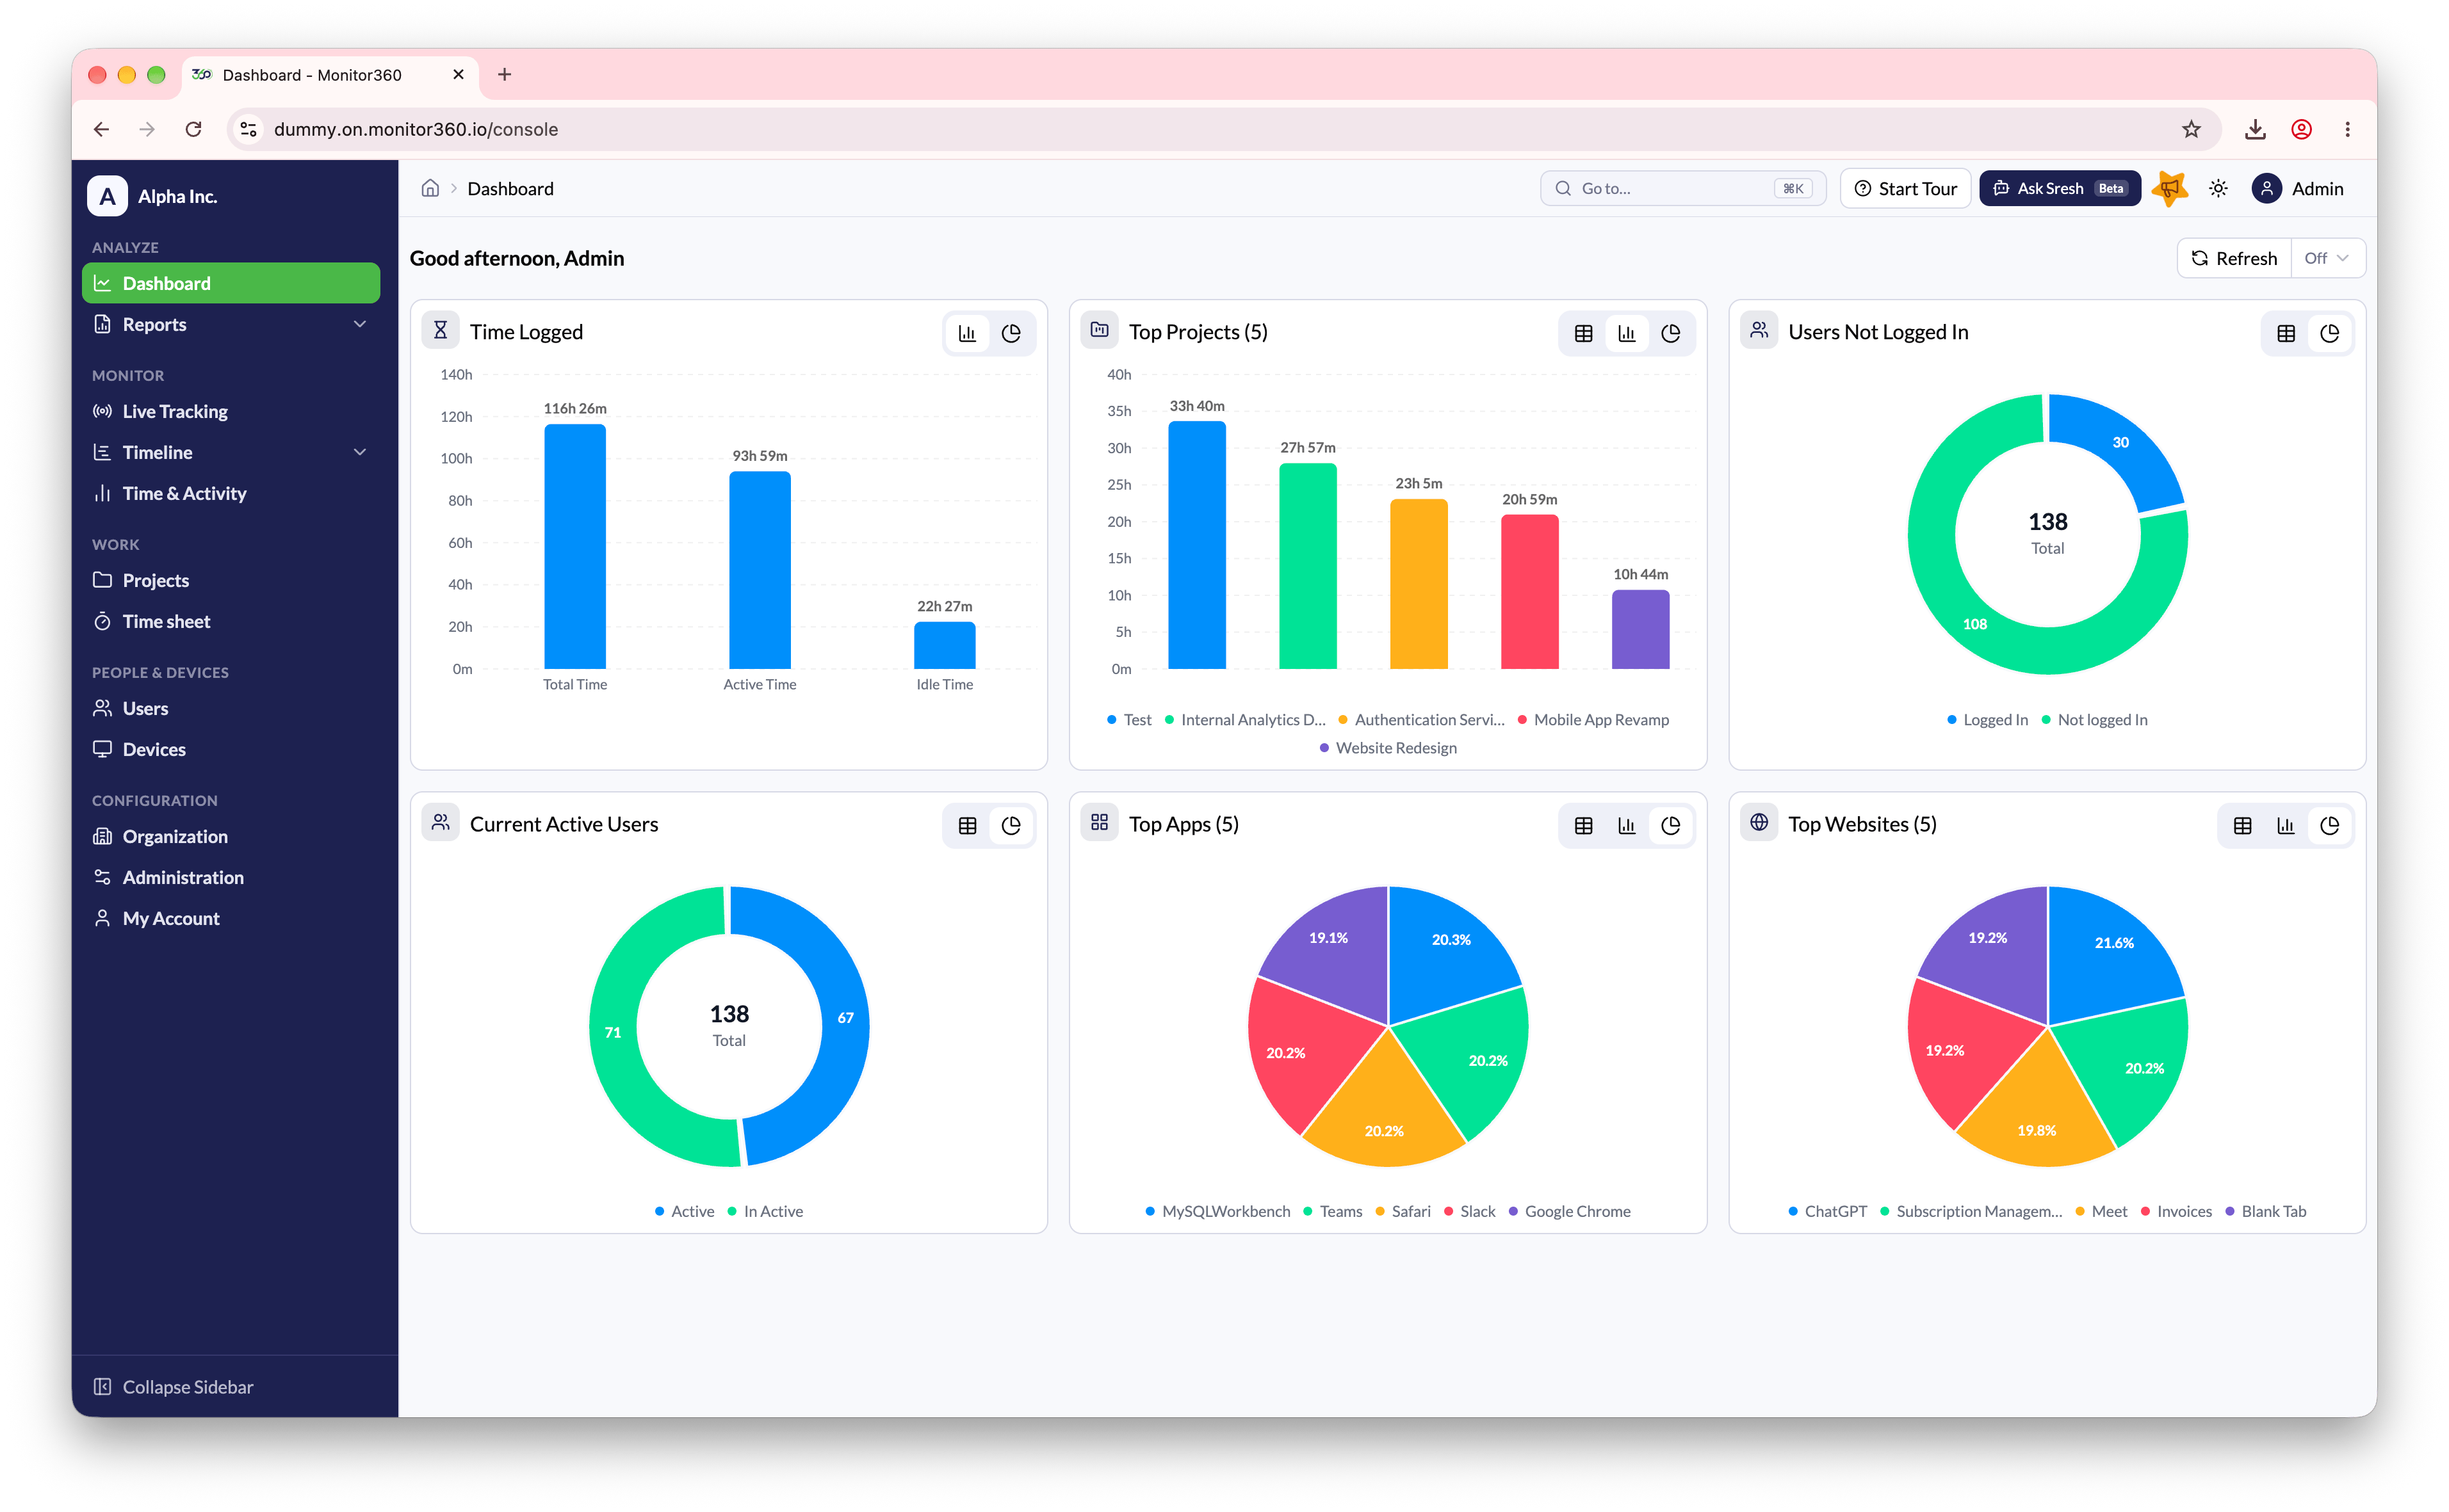Show Users Not Logged In table view
2449x1512 pixels.
click(x=2285, y=333)
